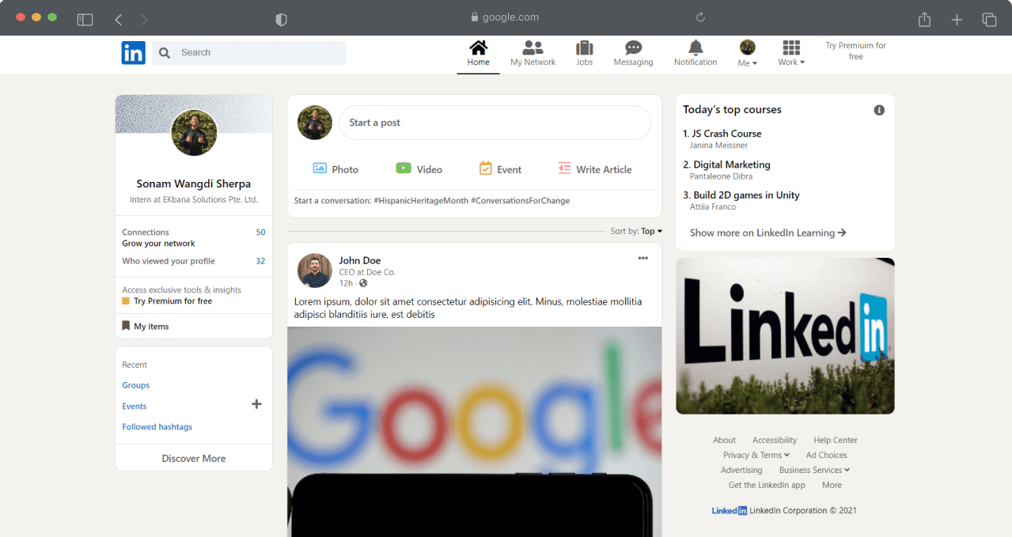Screen dimensions: 1012x537
Task: Click John Doe's name on post
Action: point(360,260)
